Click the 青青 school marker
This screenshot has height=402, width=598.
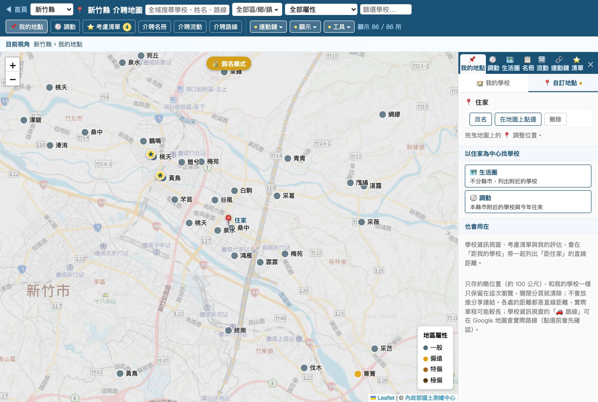[288, 158]
